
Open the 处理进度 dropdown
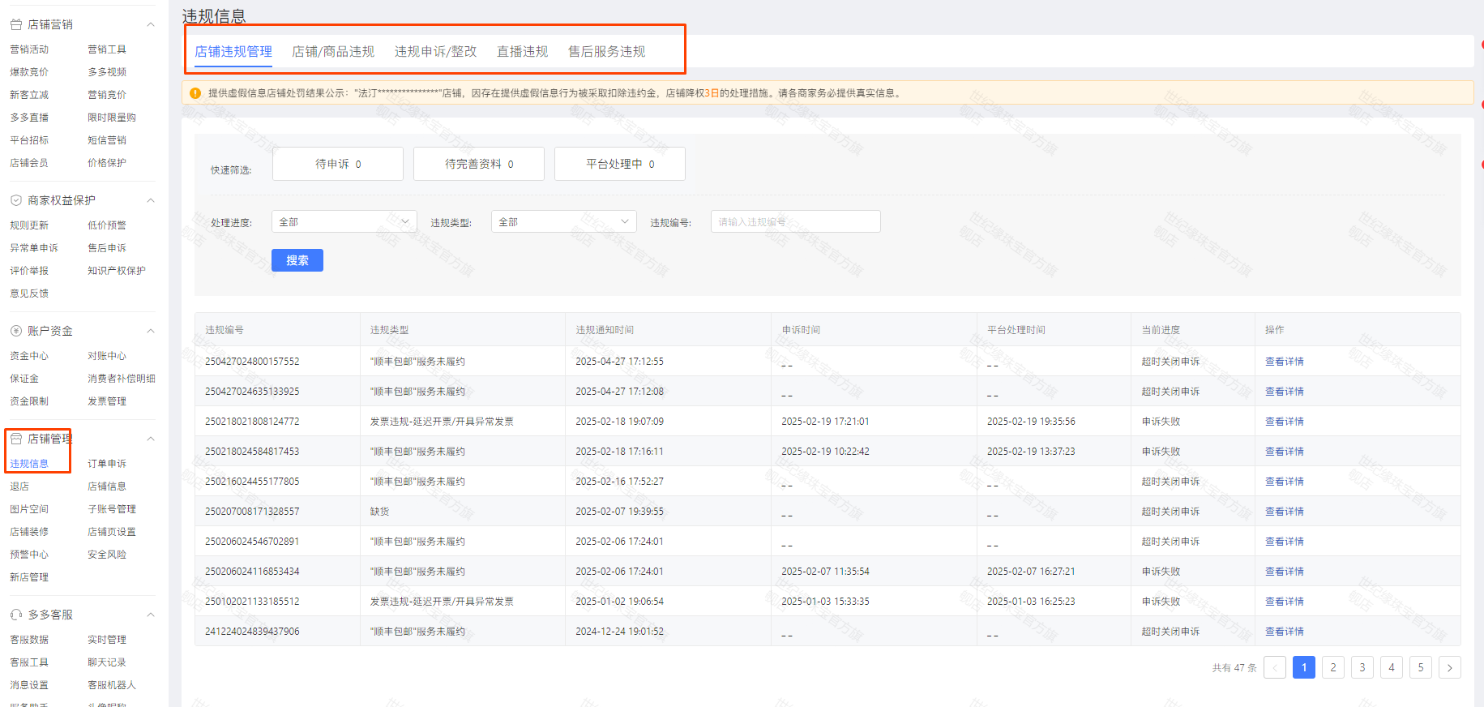click(344, 221)
